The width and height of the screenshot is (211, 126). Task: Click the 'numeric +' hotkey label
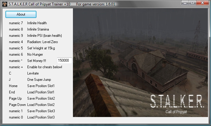(x=16, y=67)
